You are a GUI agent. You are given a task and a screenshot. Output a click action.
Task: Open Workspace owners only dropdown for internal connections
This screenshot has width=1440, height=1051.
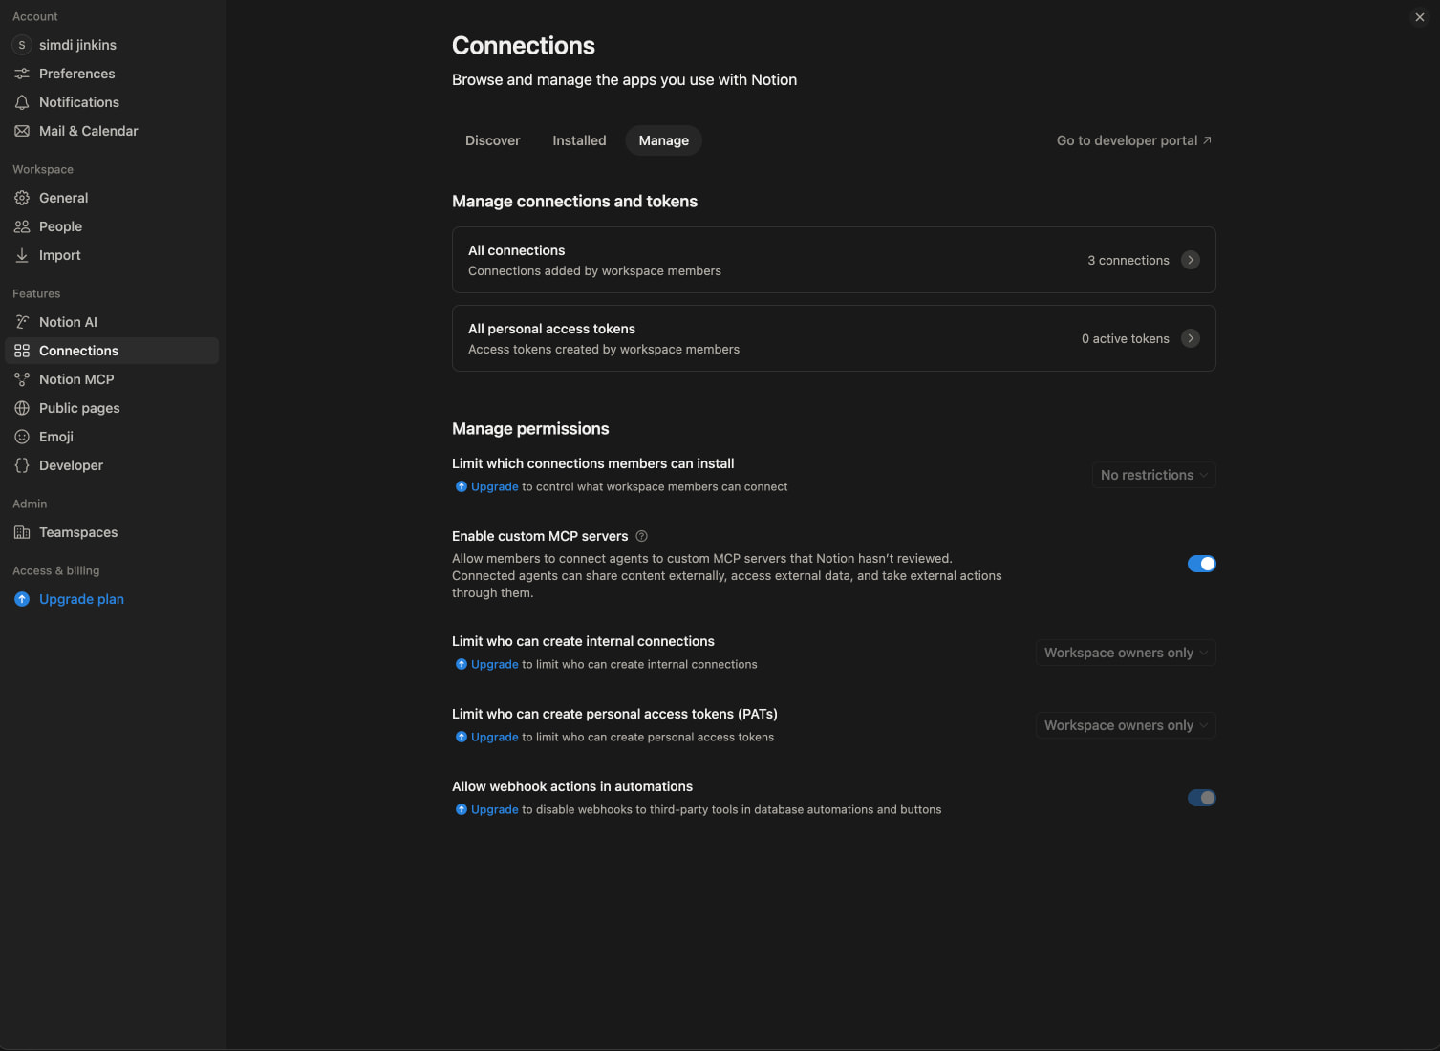(1126, 653)
